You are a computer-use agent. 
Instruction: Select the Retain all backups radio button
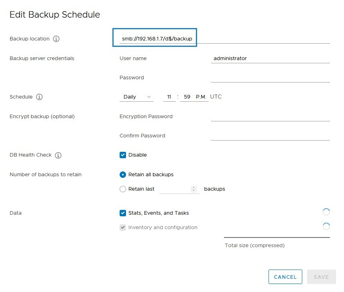tap(123, 175)
